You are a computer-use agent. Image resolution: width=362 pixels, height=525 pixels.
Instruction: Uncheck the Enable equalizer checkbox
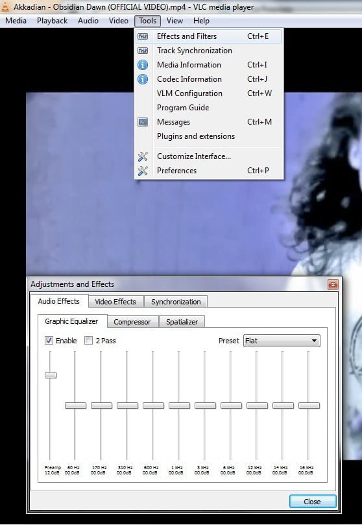tap(49, 341)
